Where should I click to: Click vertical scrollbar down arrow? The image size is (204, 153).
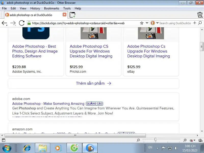coord(202,131)
